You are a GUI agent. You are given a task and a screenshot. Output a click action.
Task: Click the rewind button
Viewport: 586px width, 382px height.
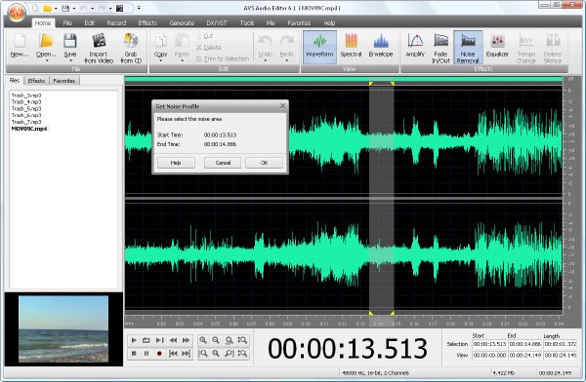(x=173, y=340)
